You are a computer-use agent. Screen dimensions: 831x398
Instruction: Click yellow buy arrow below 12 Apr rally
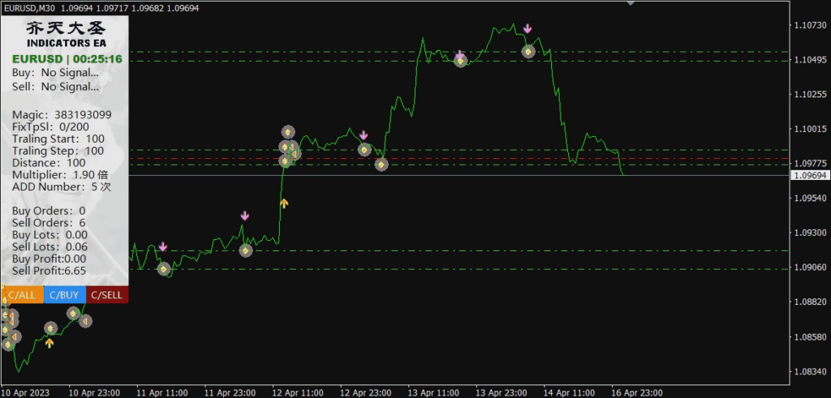pyautogui.click(x=284, y=203)
